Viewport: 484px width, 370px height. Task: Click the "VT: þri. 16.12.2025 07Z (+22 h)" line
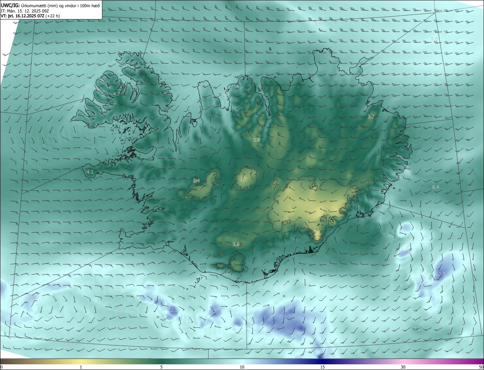click(x=30, y=16)
